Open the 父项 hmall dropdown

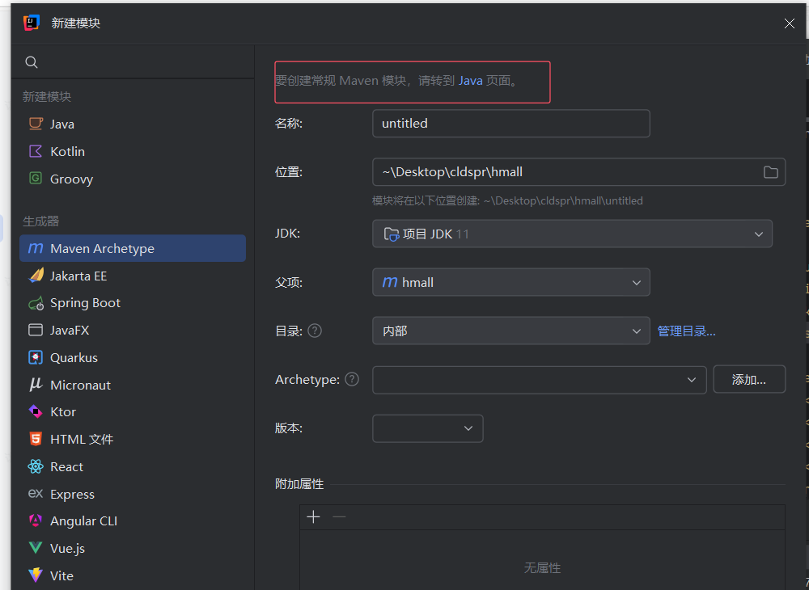pos(510,282)
